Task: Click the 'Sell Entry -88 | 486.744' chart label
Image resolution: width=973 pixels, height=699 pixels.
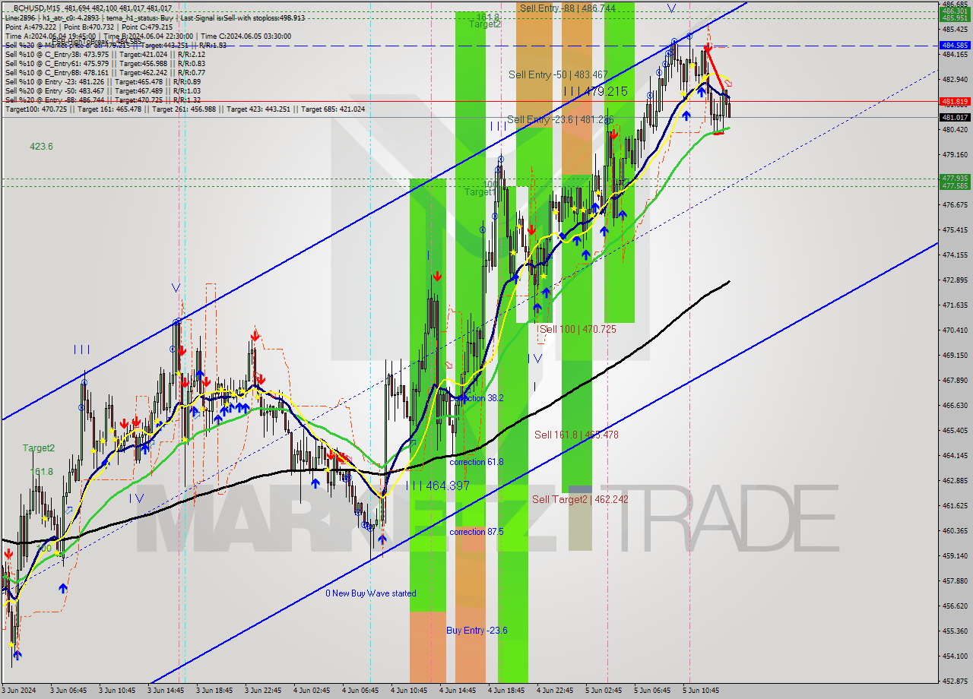Action: [568, 8]
